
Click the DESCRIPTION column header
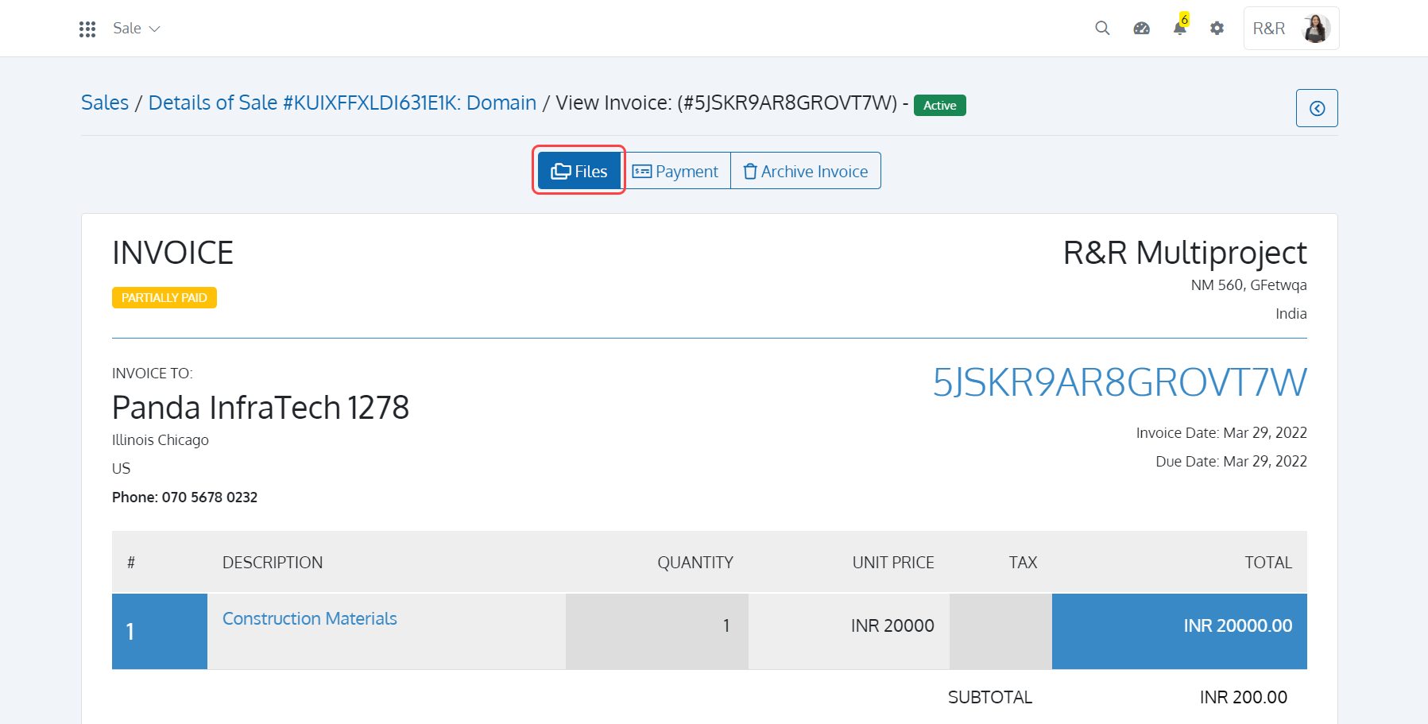coord(273,563)
